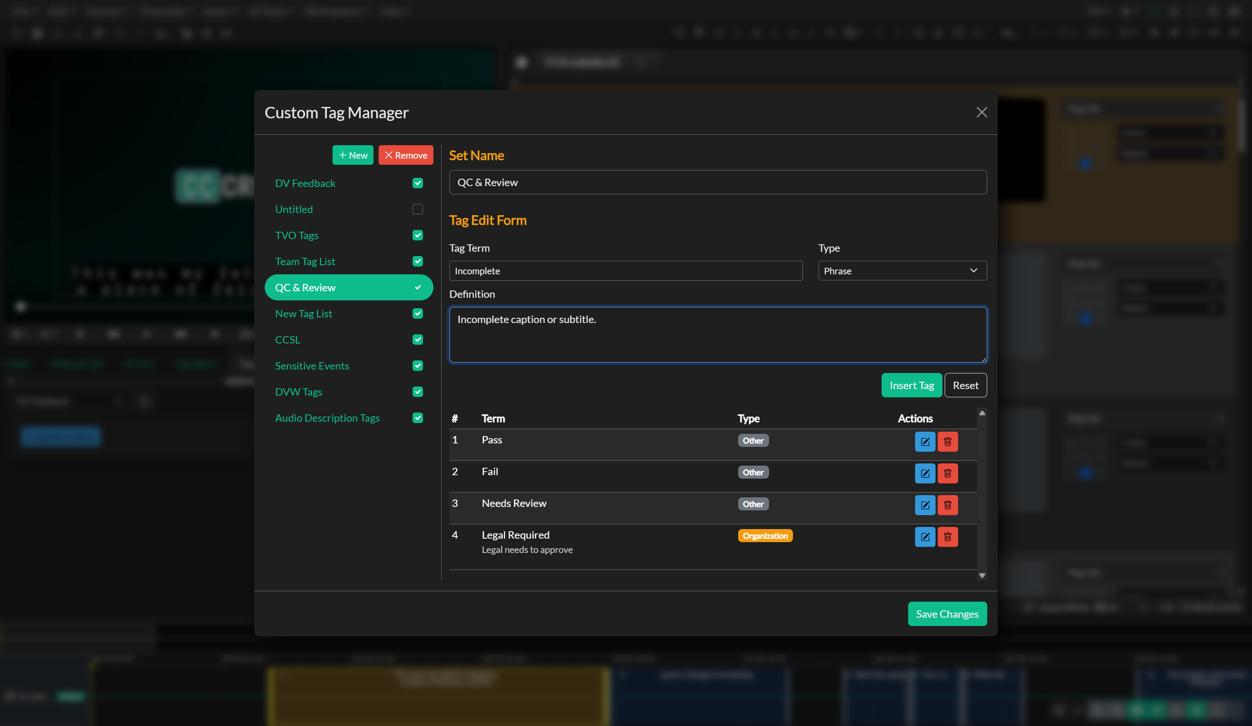
Task: Toggle the QC & Review checkbox
Action: (x=417, y=288)
